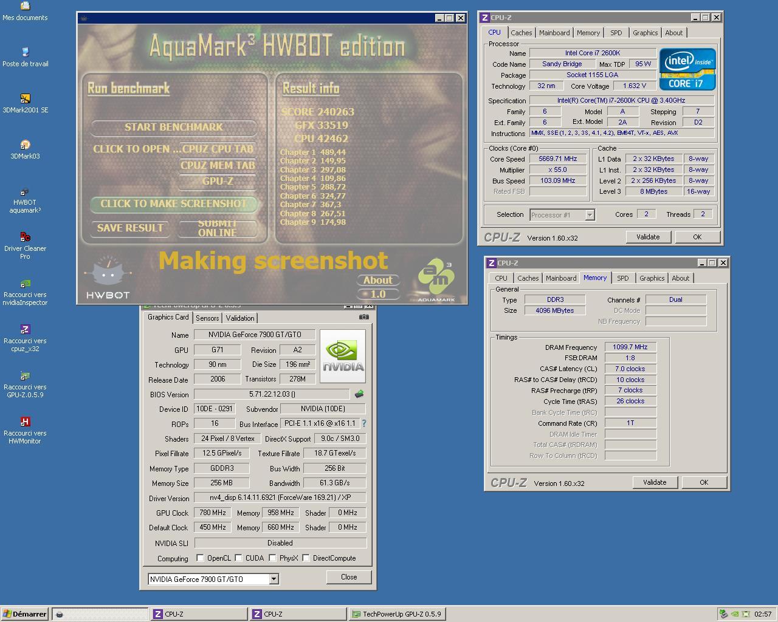Open Poste de travail desktop icon
Viewport: 778px width, 622px height.
(25, 57)
